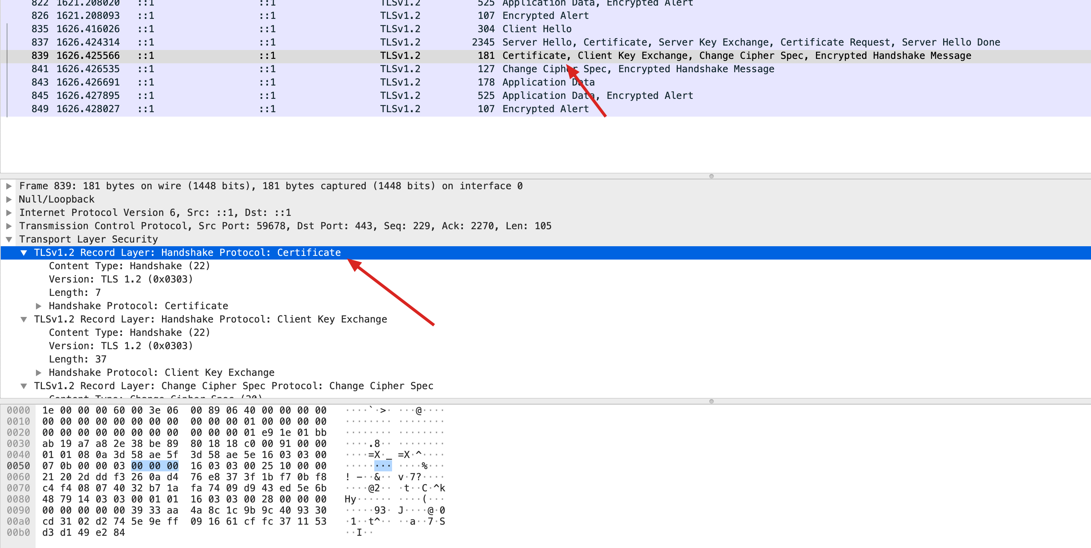Click the highlighted 00 00 00 hex bytes

pos(155,466)
